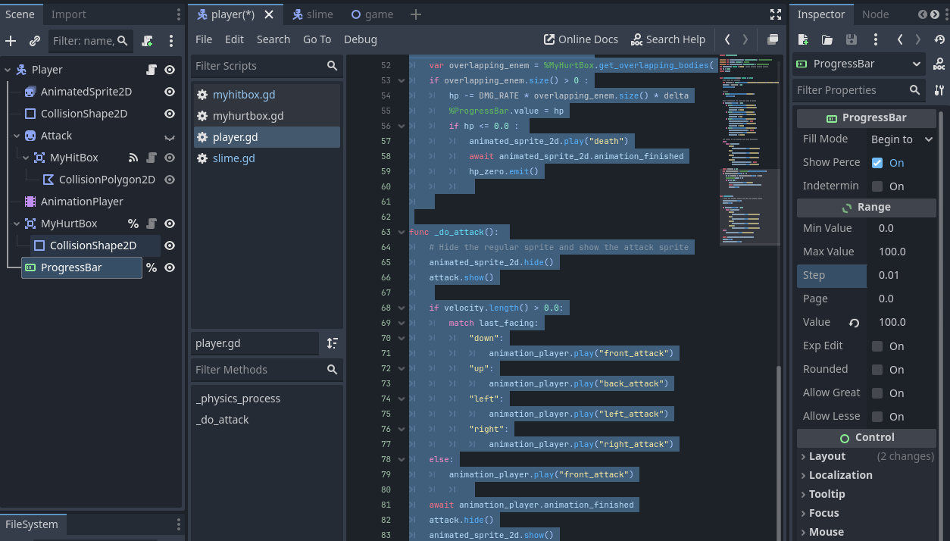Expand the Layout section
950x541 pixels.
tap(827, 456)
